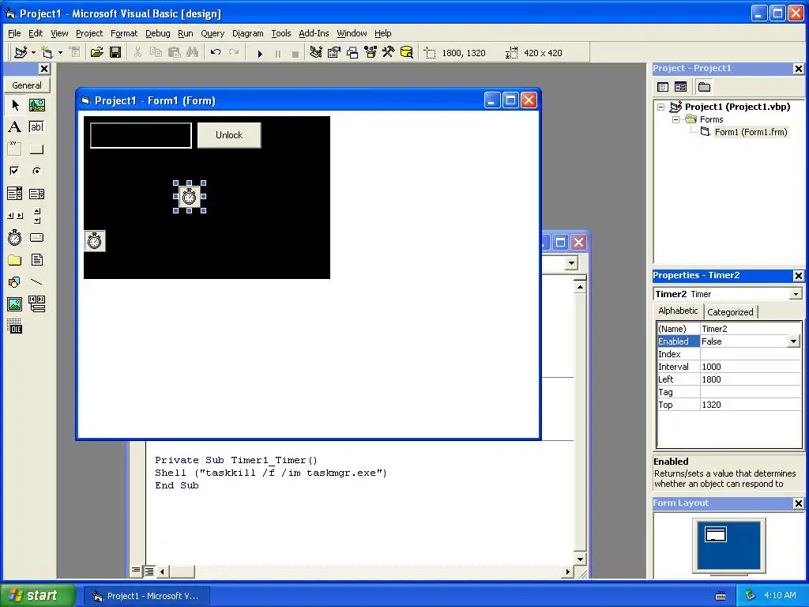This screenshot has height=607, width=809.
Task: Undo the last action via toolbar
Action: [216, 53]
